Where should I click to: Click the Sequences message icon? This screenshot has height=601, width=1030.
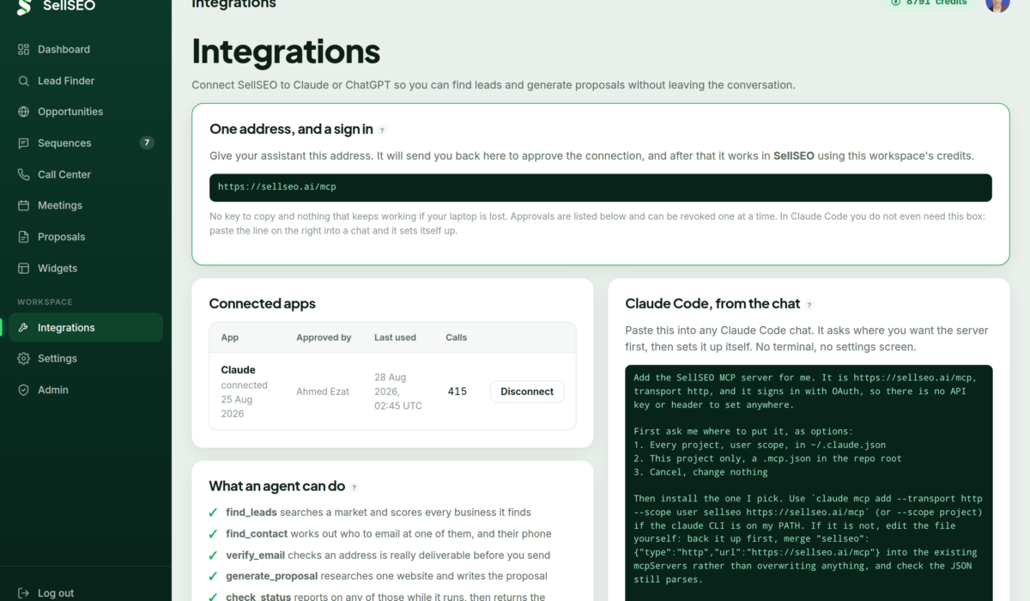(23, 143)
